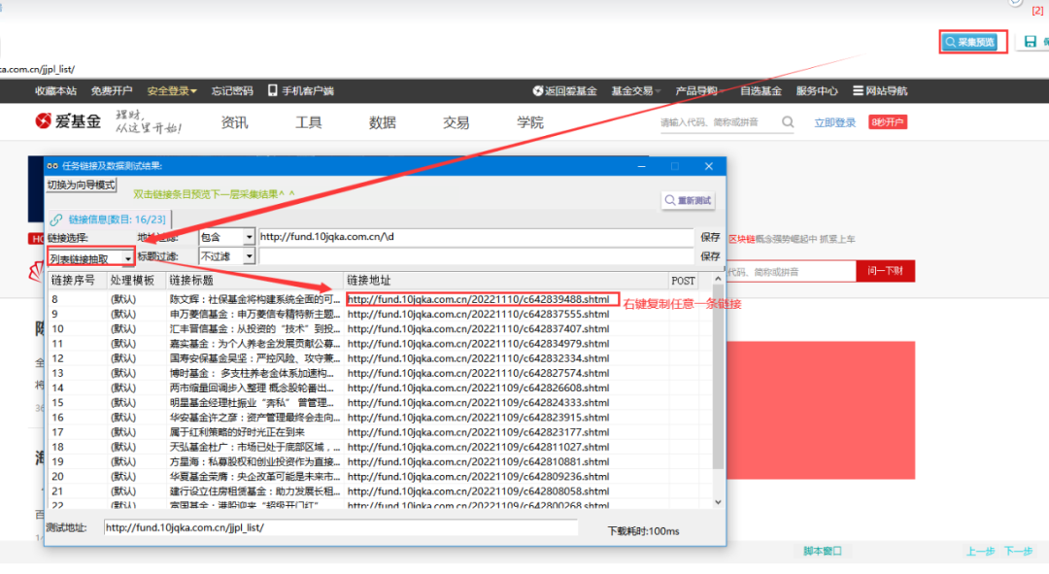The width and height of the screenshot is (1049, 574).
Task: Click the 8秒开户 button
Action: tap(888, 121)
